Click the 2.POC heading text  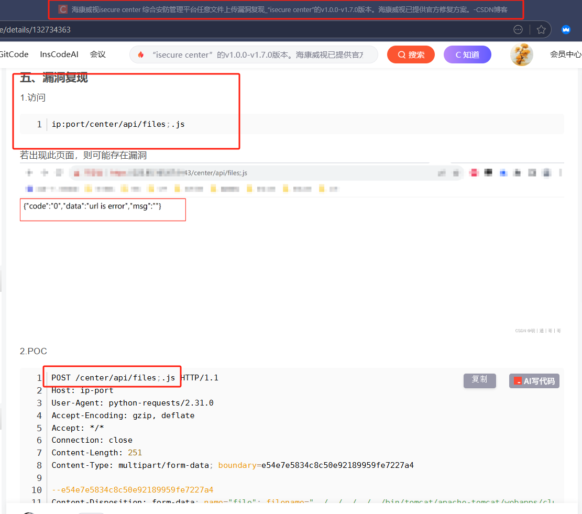(34, 351)
